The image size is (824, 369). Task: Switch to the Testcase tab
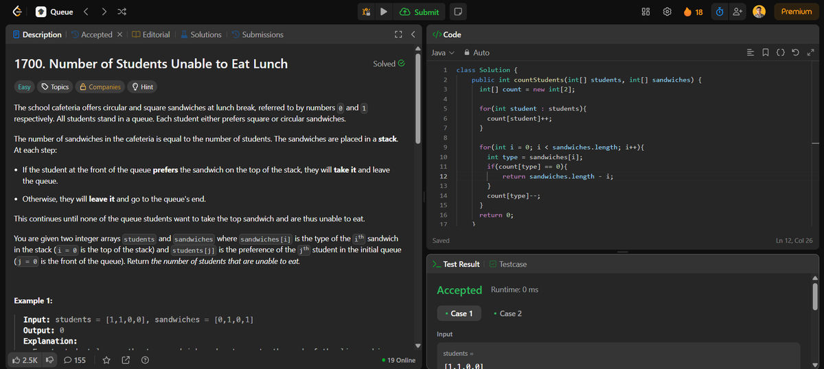(x=508, y=264)
